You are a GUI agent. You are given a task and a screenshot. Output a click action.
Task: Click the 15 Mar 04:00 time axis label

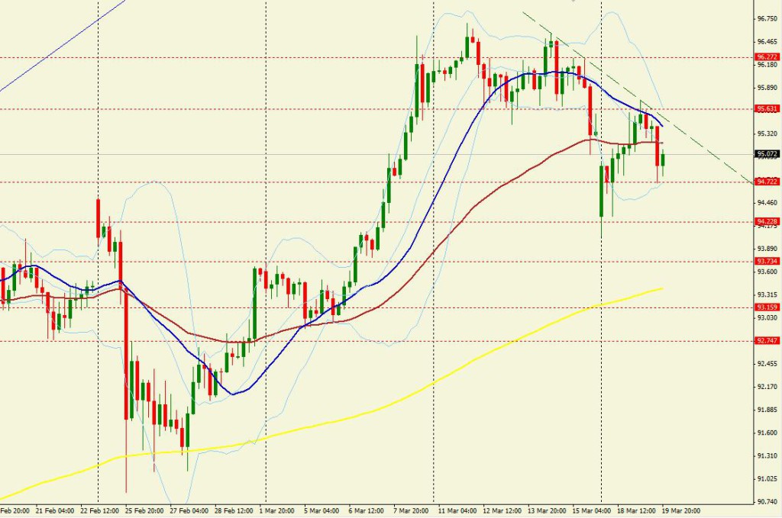click(x=594, y=511)
